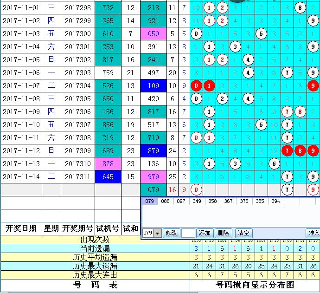Select 088 in the number list
Screen dimensions: 320x293
pos(166,201)
